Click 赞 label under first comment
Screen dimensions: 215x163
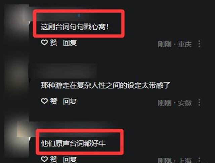(x=54, y=43)
